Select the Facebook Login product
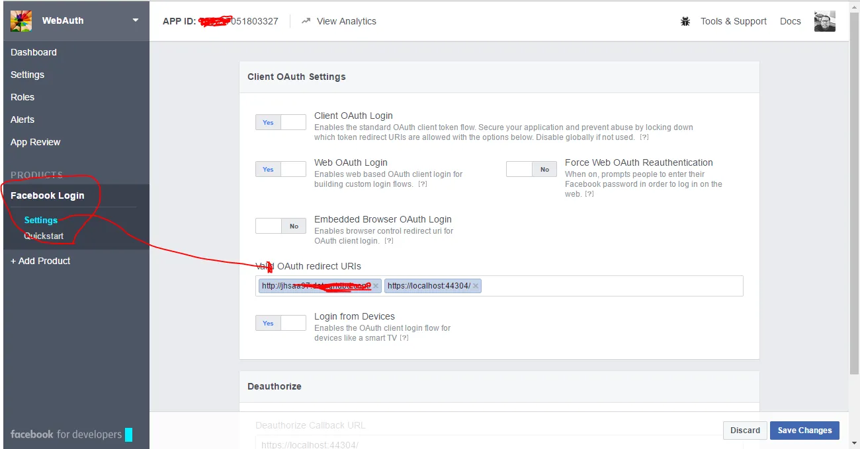Screen dimensions: 860x449 [x=48, y=195]
